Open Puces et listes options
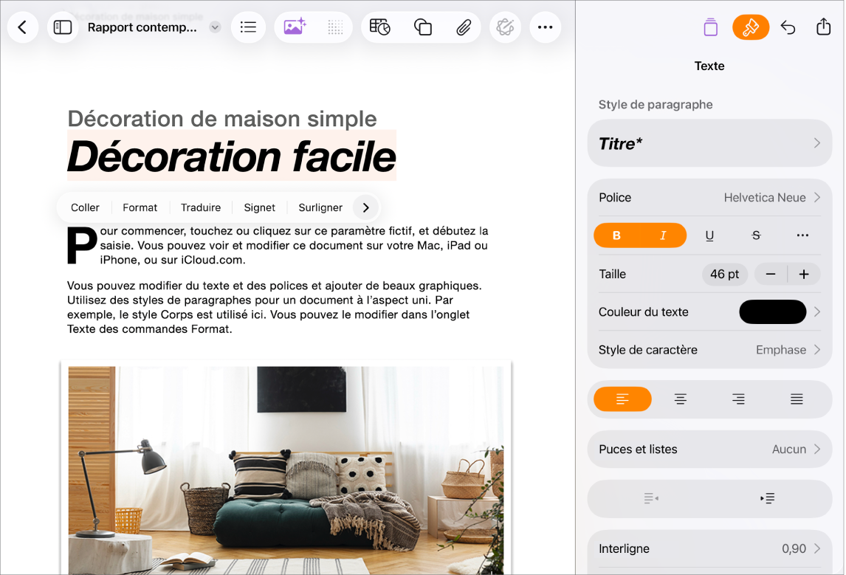846x575 pixels. (709, 449)
